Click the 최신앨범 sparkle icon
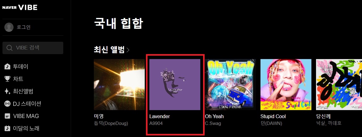Image resolution: width=362 pixels, height=137 pixels. point(7,92)
